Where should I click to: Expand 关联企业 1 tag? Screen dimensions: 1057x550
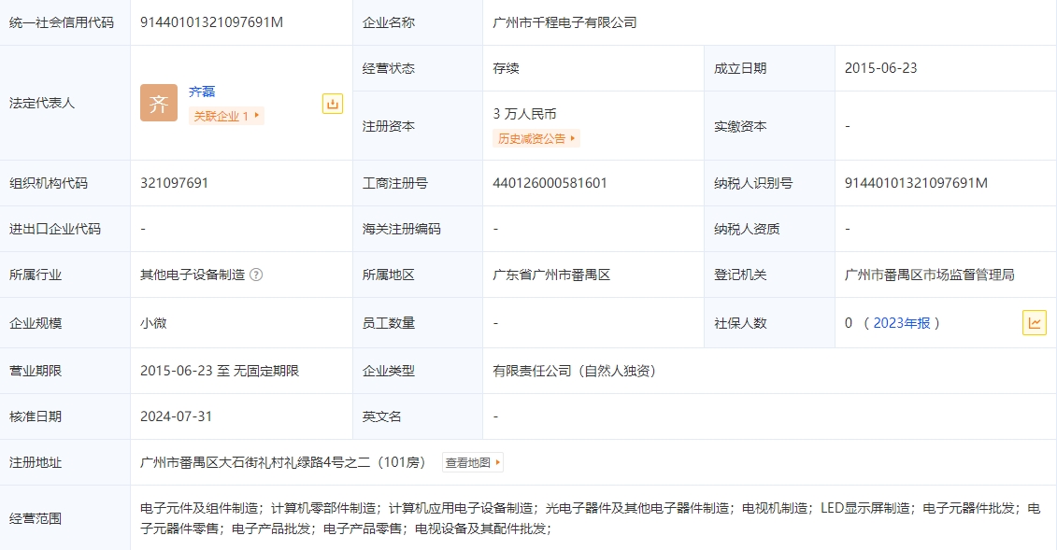coord(226,116)
